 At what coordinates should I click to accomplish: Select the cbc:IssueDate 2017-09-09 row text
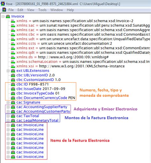click(x=41, y=89)
